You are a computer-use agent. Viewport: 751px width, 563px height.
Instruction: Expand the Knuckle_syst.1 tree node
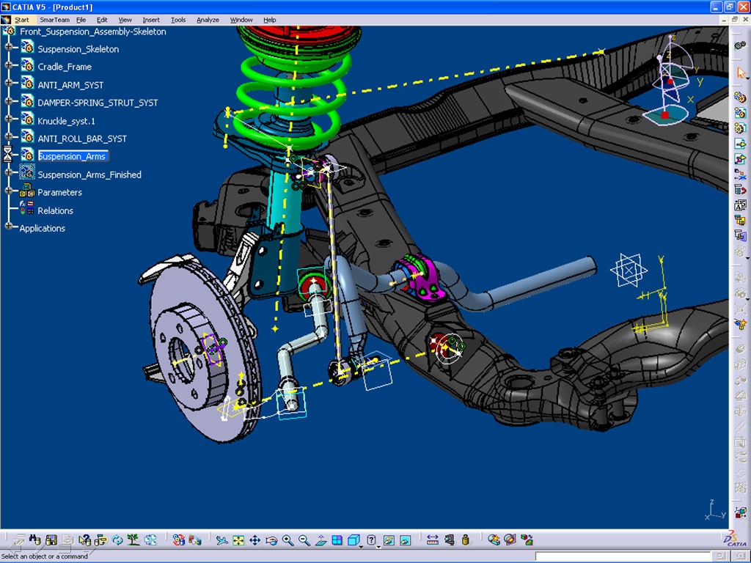9,120
